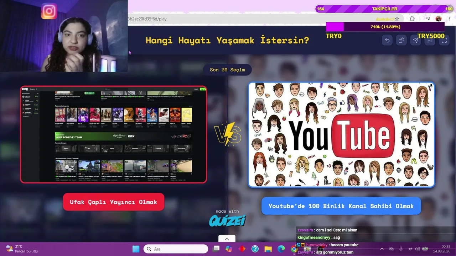Bookmark the page with the star icon
This screenshot has height=256, width=456.
coord(397,19)
